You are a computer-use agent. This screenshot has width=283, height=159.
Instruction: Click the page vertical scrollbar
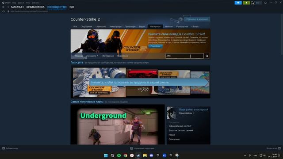tap(282, 34)
